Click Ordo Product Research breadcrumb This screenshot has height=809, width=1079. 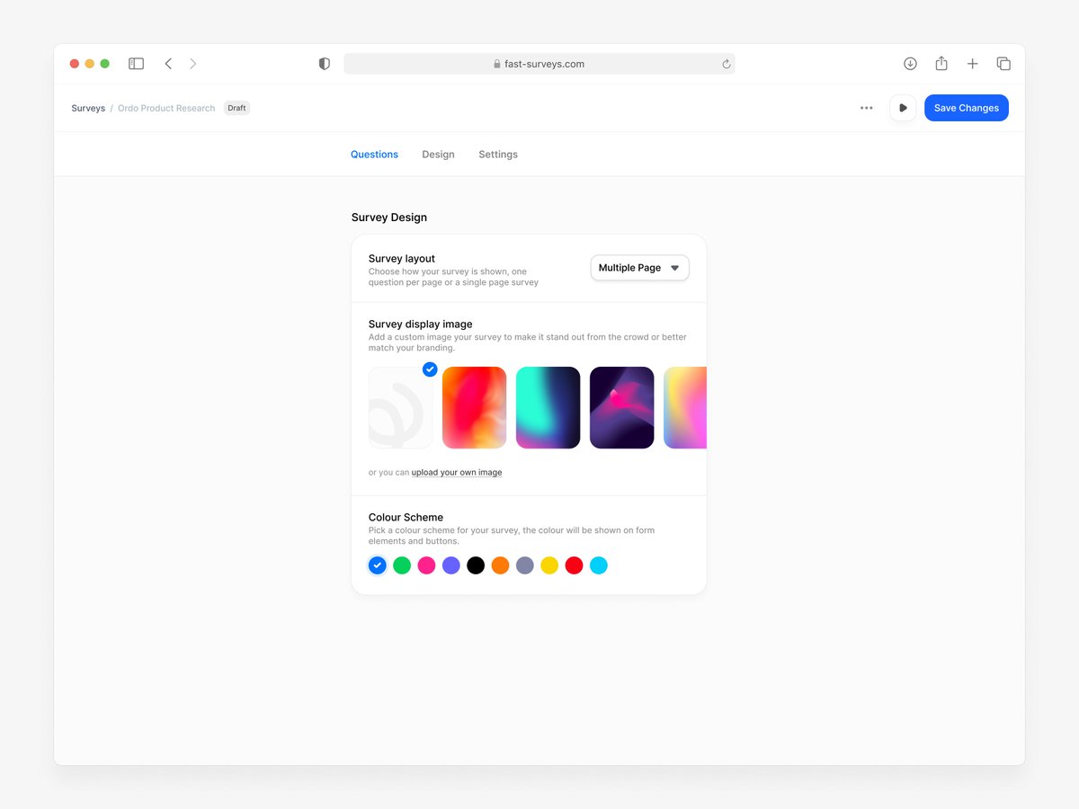(x=166, y=108)
